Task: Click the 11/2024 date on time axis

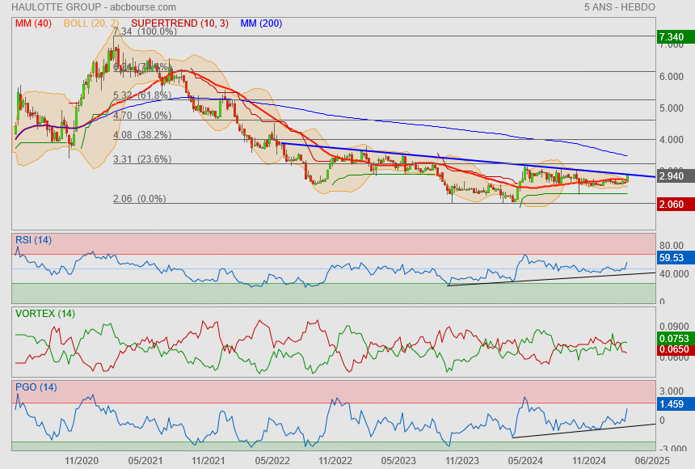Action: pyautogui.click(x=588, y=461)
